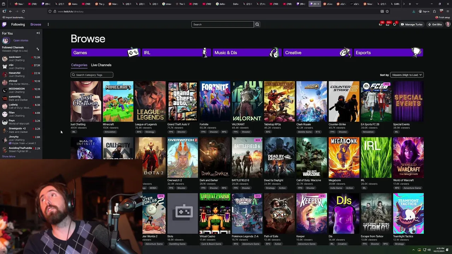Go to the Twitch home logo
Screen dimensions: 452x254
(x=4, y=24)
